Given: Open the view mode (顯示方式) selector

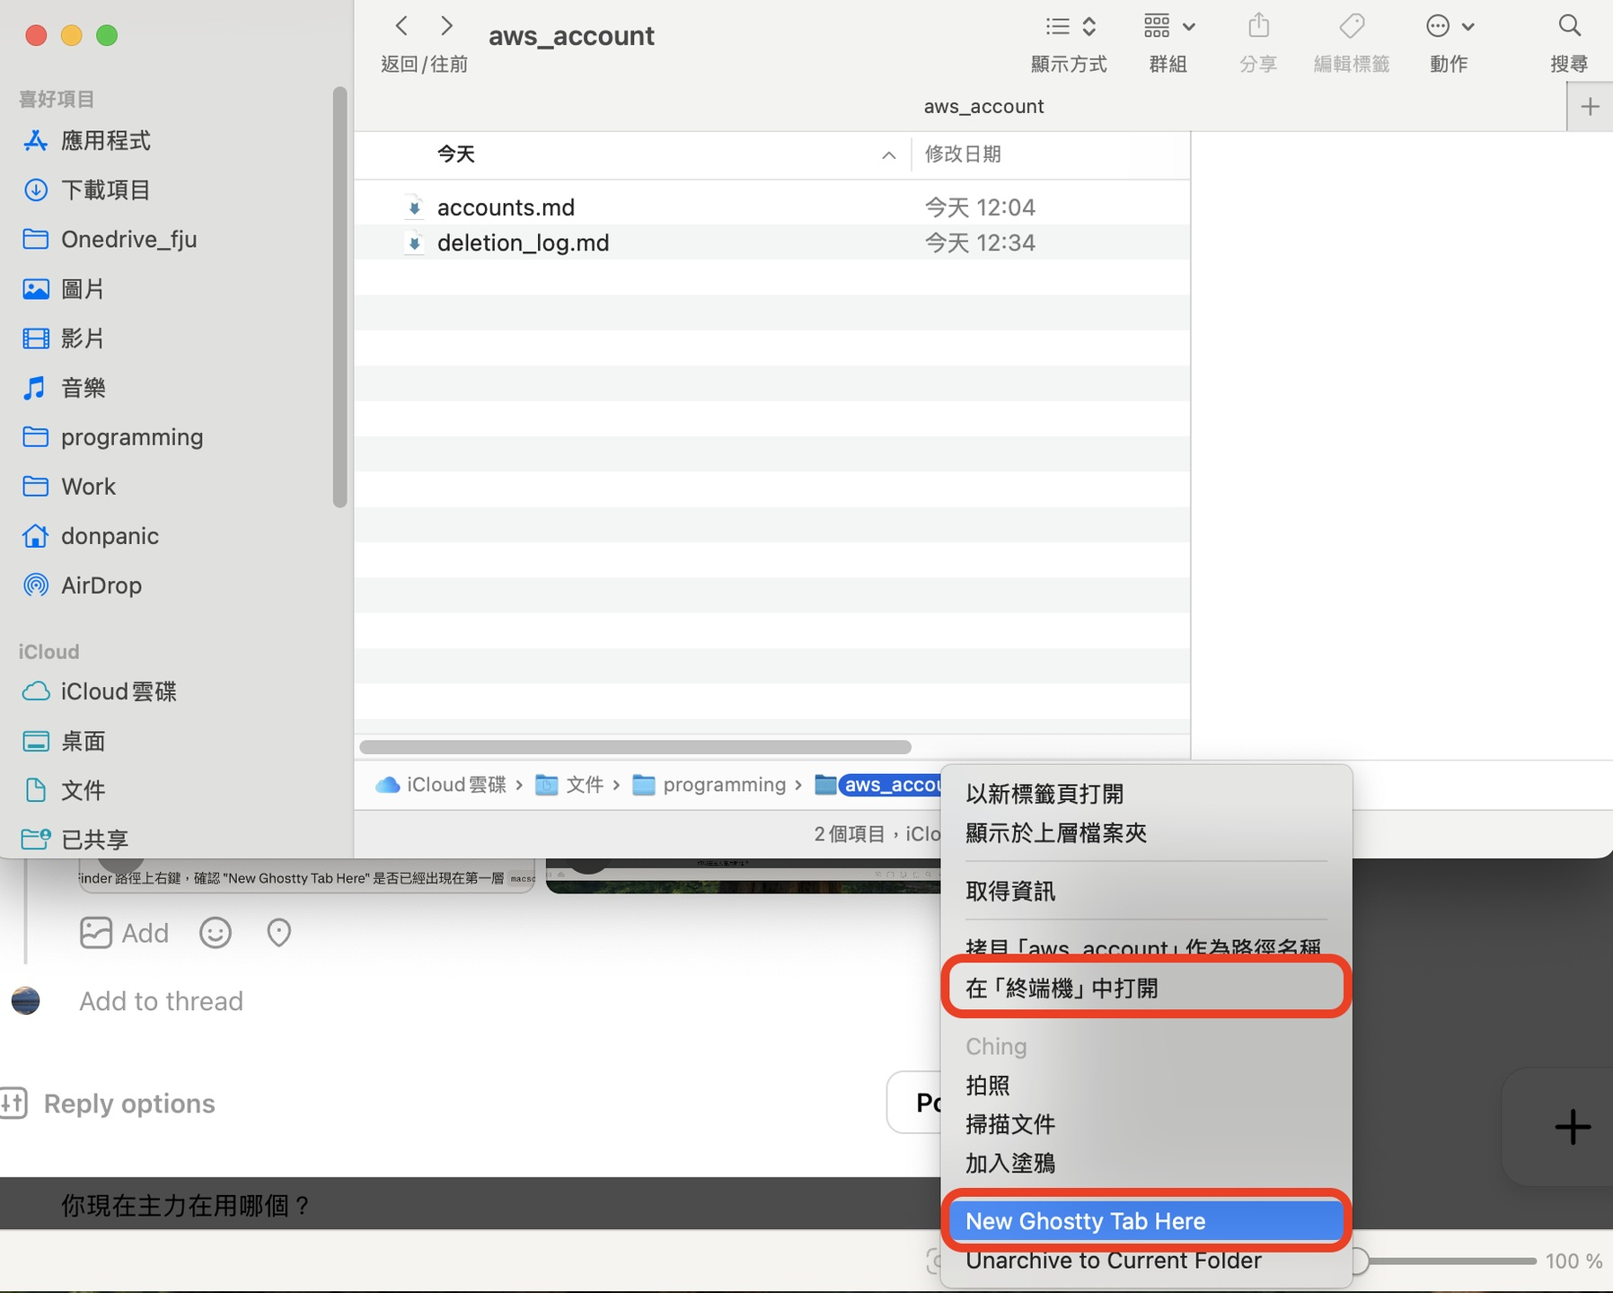Looking at the screenshot, I should click(1070, 26).
